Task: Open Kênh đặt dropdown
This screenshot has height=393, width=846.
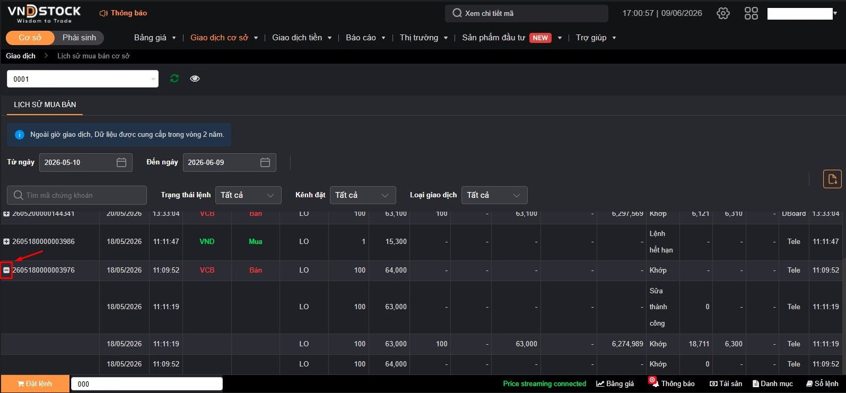Action: 363,195
